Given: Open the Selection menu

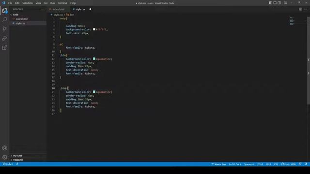Looking at the screenshot, I should click(28, 3).
